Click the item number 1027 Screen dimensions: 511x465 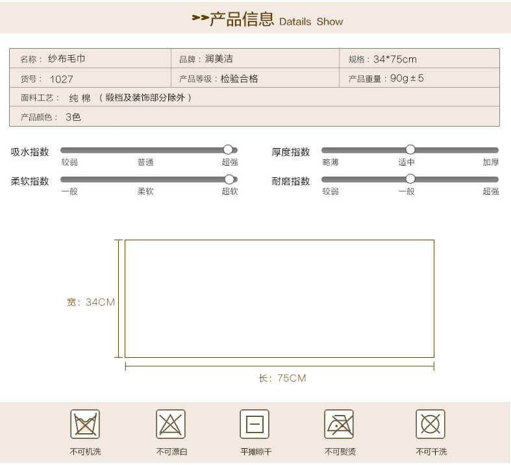tap(61, 79)
